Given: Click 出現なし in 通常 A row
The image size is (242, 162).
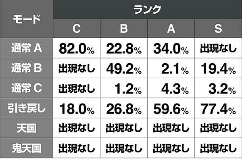Looking at the screenshot, I should tap(218, 49).
